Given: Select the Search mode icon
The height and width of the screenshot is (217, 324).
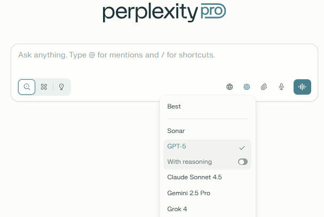Looking at the screenshot, I should tap(27, 87).
